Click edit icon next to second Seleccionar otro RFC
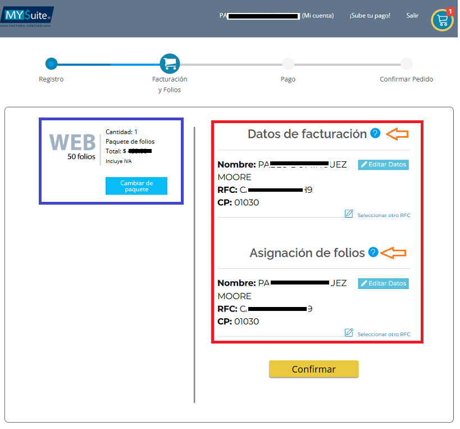Viewport: 460px width, 429px height. coord(349,333)
